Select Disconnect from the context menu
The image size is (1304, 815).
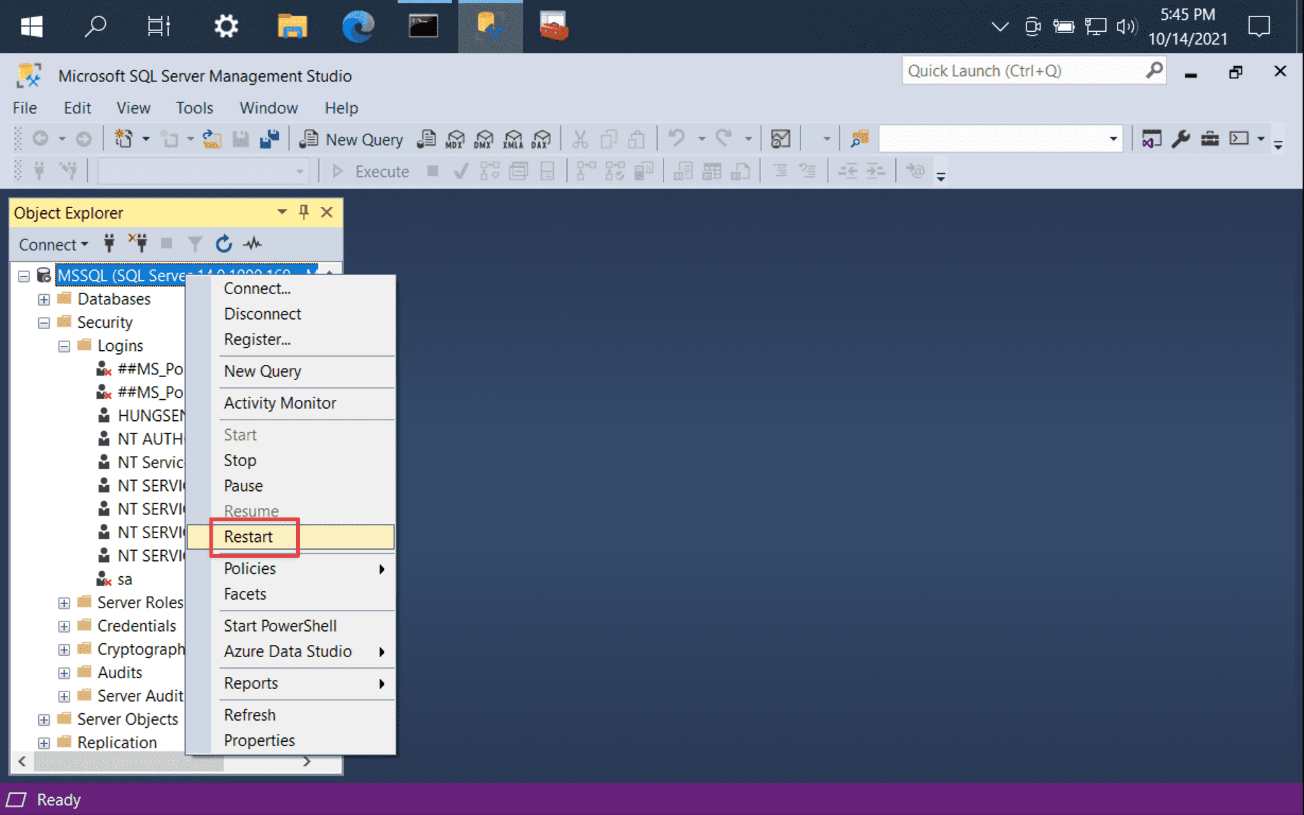pyautogui.click(x=290, y=314)
